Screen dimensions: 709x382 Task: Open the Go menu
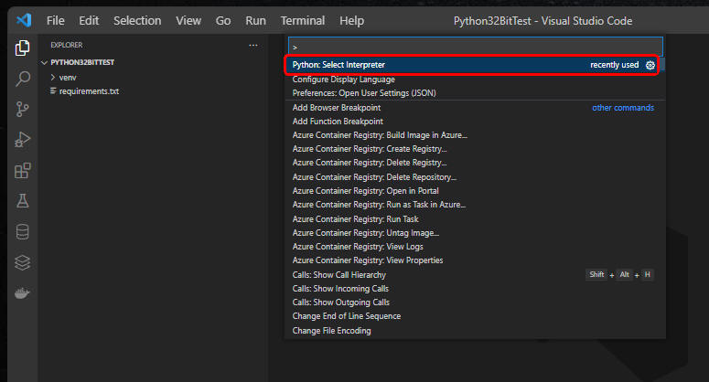pos(223,21)
